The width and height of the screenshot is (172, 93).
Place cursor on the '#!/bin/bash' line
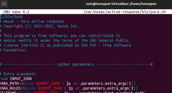tap(11, 16)
